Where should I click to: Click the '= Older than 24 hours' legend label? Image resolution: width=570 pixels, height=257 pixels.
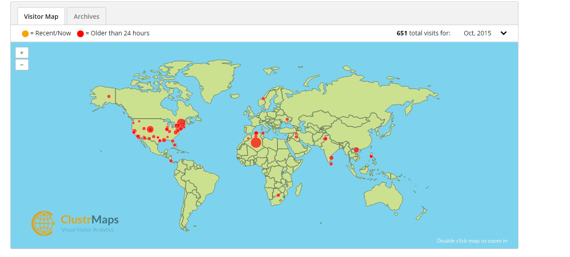point(117,33)
